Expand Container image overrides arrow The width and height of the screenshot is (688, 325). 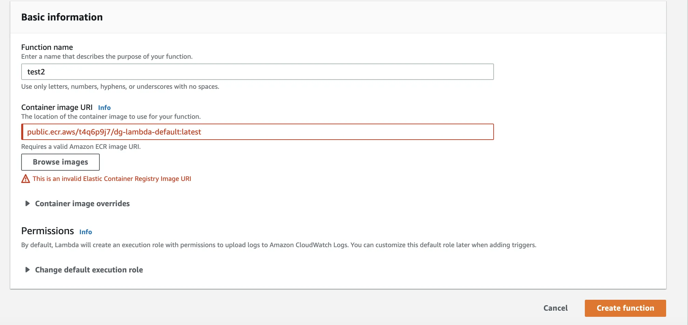(28, 203)
